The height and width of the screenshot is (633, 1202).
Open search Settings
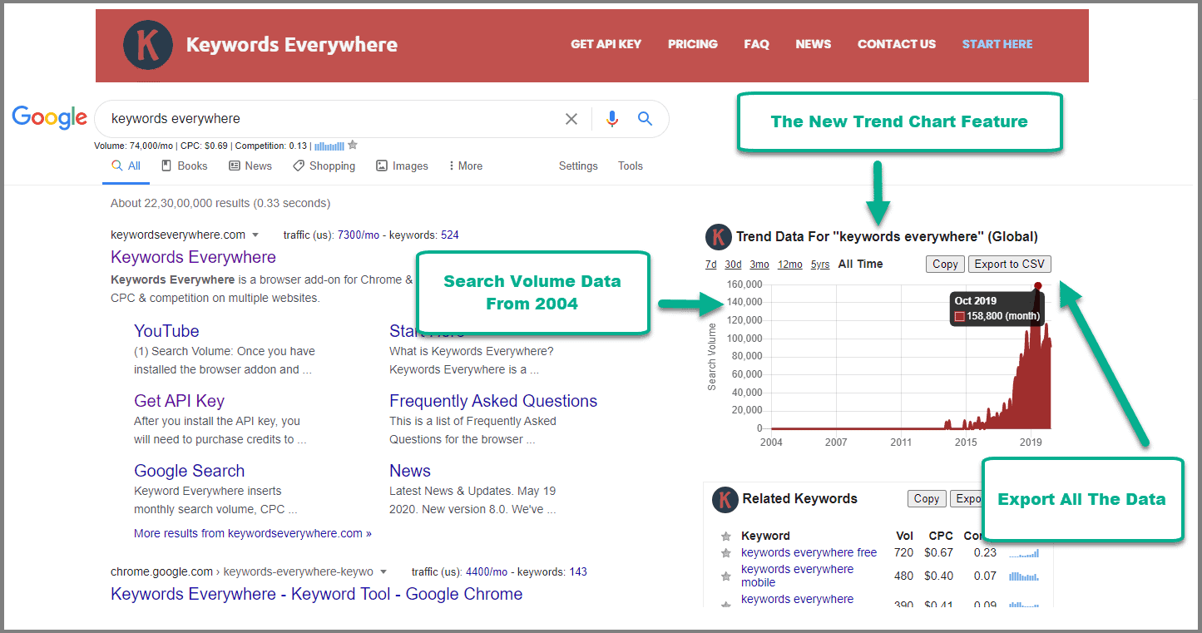pos(578,166)
